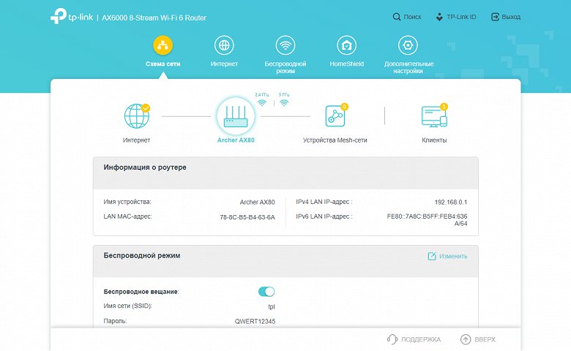Switch to Дополнительные настройки tab label
The image size is (571, 351).
(408, 67)
